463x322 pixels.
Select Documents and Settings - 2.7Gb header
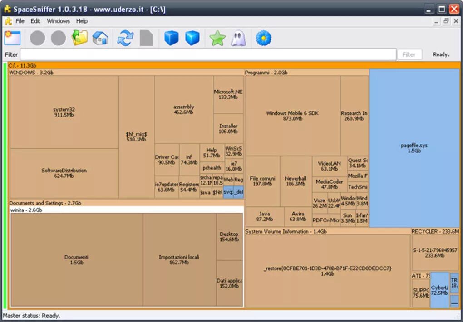point(126,203)
